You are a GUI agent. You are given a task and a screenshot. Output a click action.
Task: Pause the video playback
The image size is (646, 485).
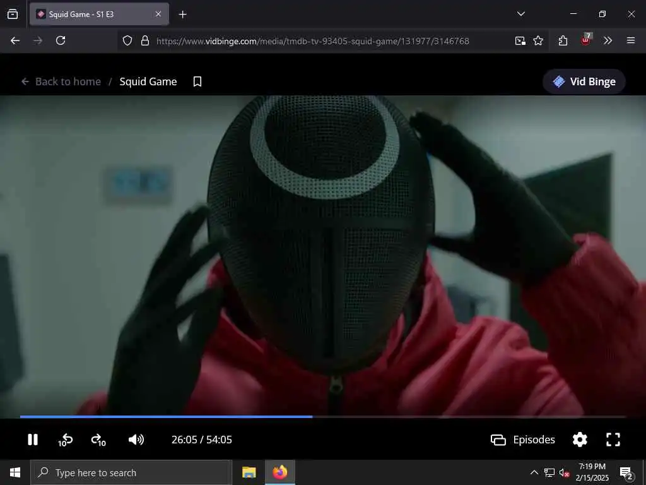coord(33,440)
